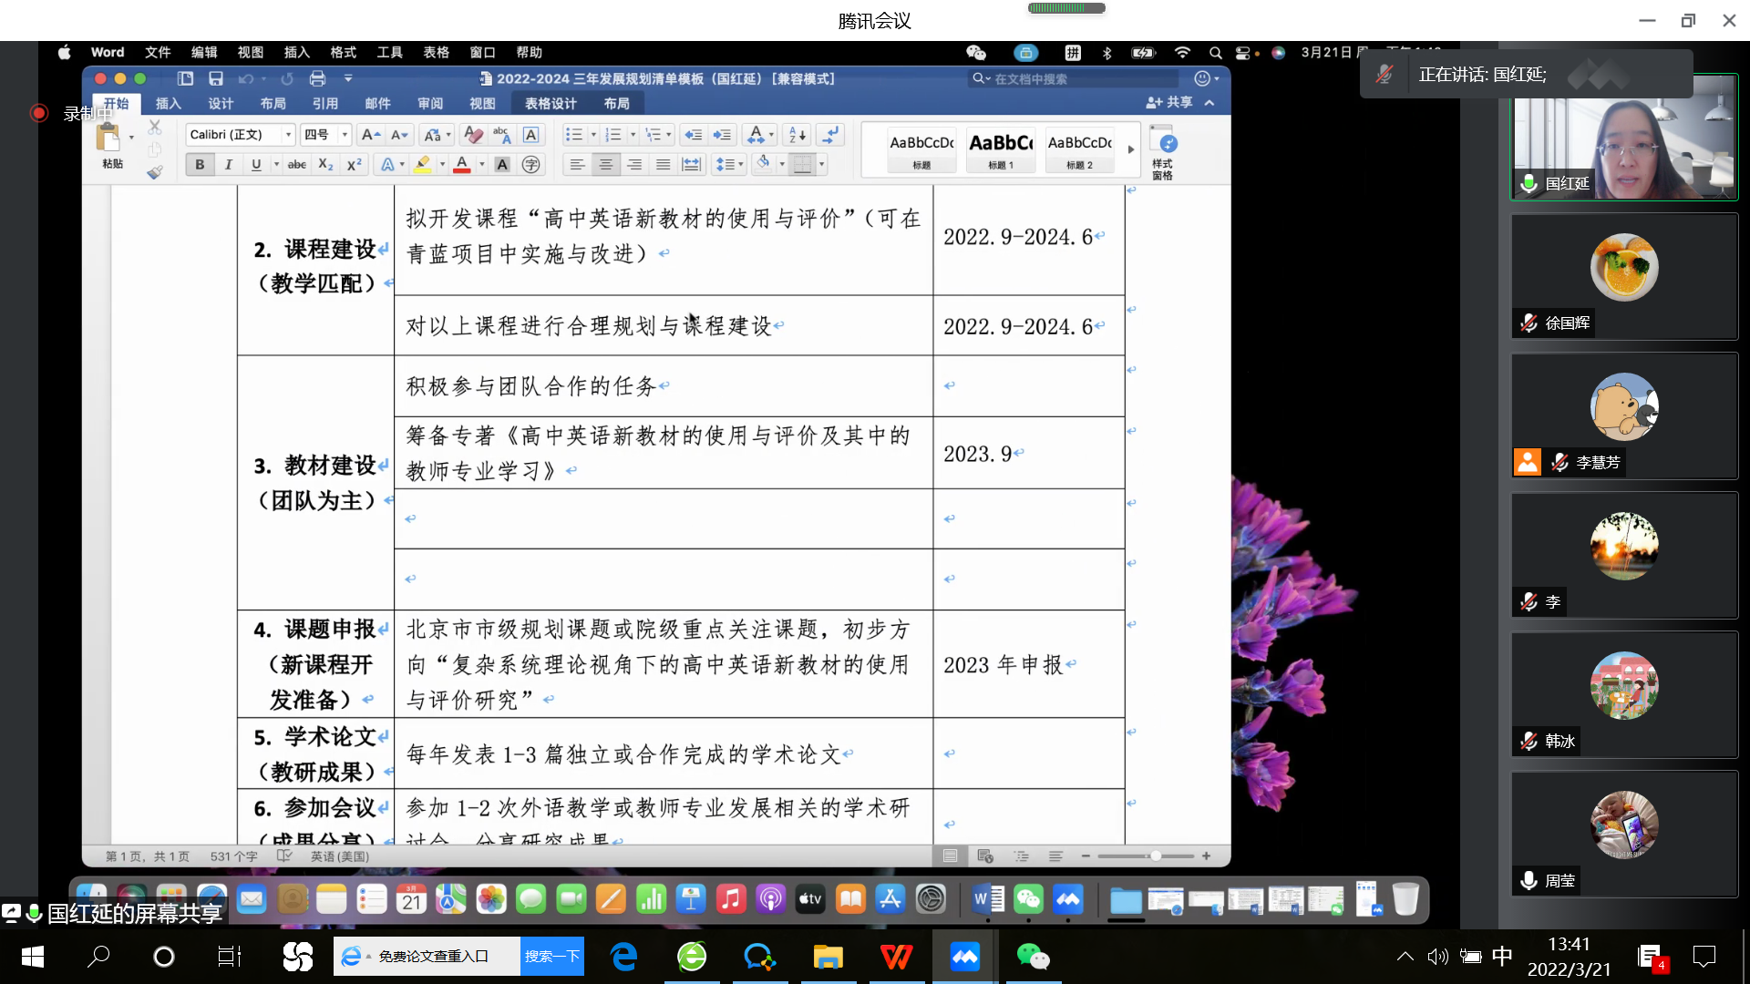Click the clear formatting eraser icon

[472, 135]
